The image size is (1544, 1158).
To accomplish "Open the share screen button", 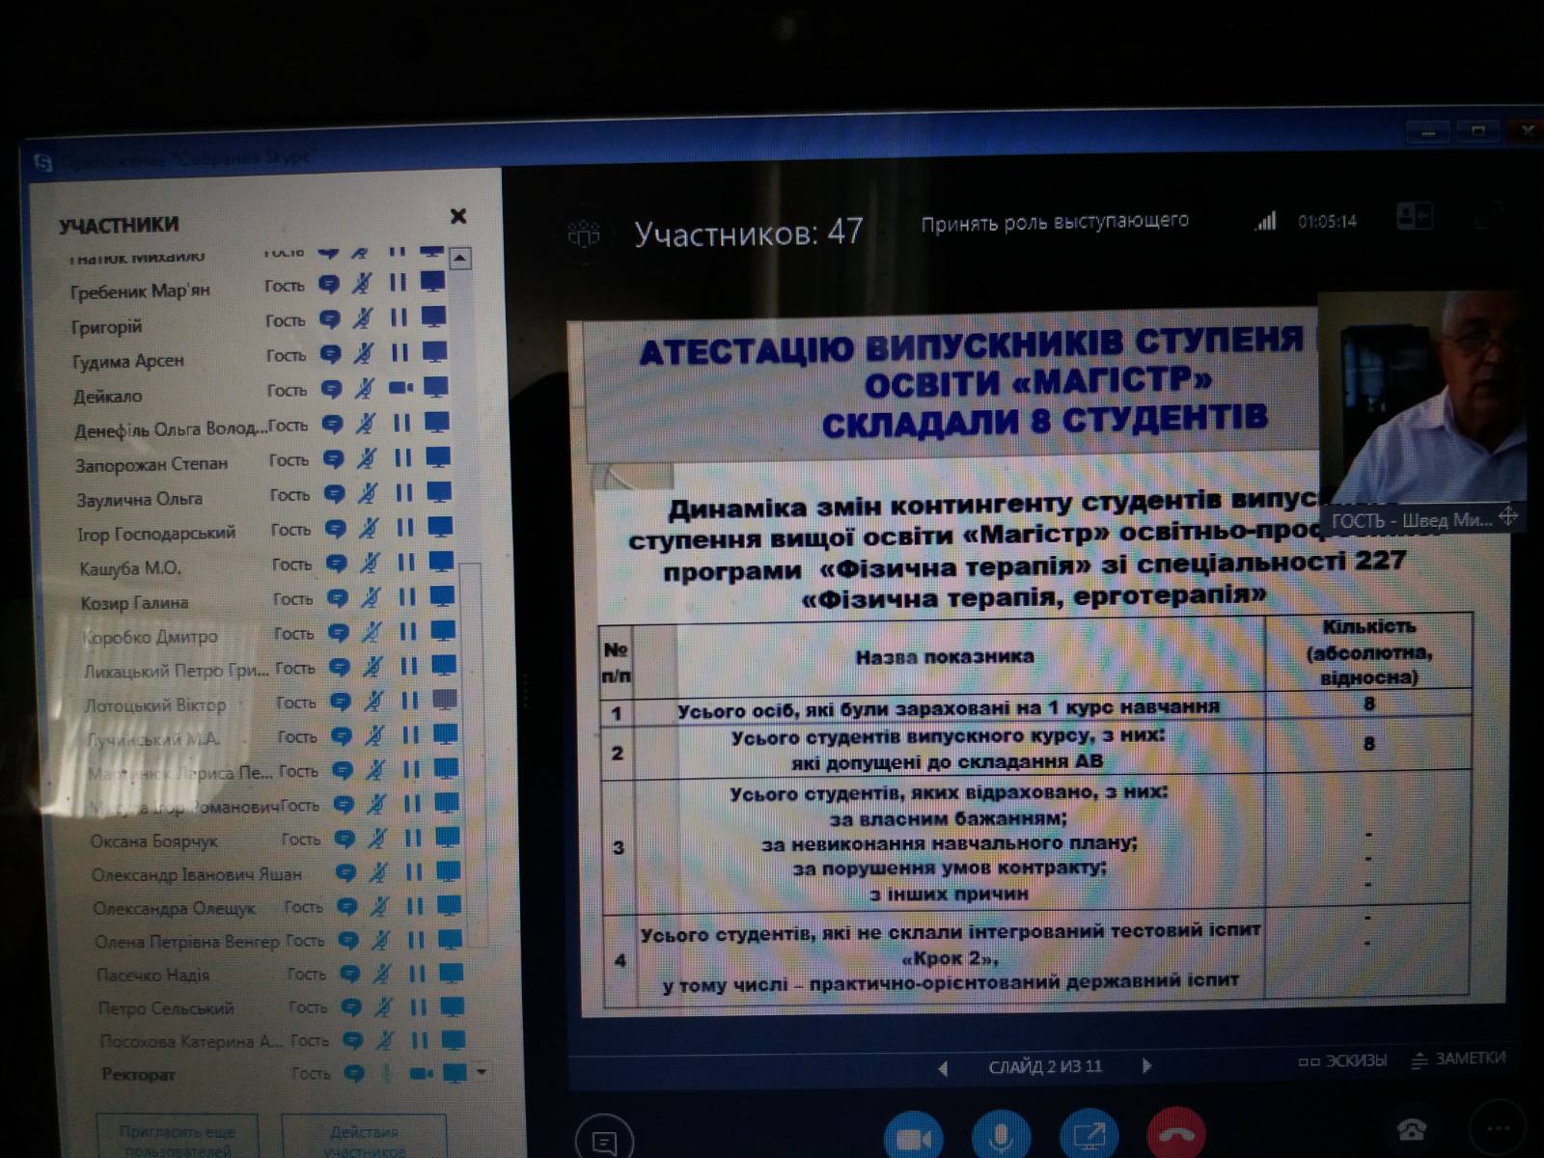I will (1089, 1139).
